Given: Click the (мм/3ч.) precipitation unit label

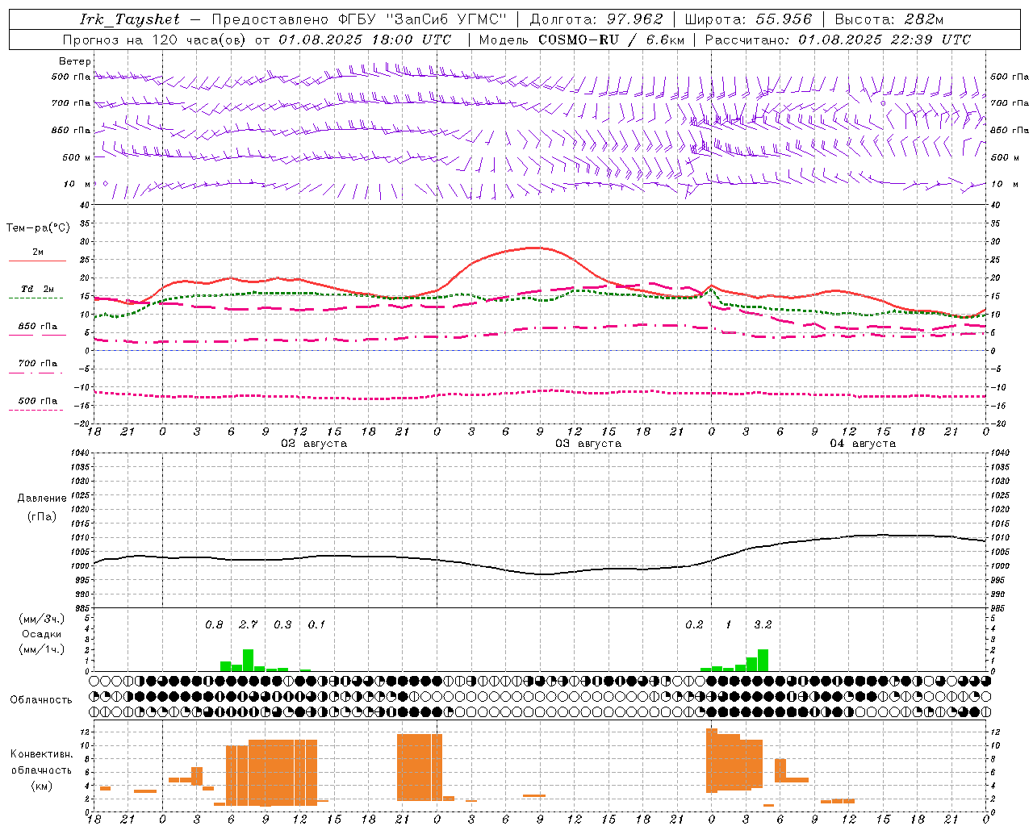Looking at the screenshot, I should pyautogui.click(x=42, y=619).
